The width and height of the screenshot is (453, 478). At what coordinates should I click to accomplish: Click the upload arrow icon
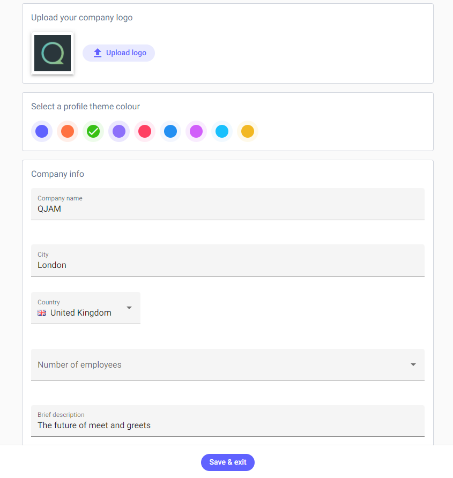pyautogui.click(x=98, y=53)
